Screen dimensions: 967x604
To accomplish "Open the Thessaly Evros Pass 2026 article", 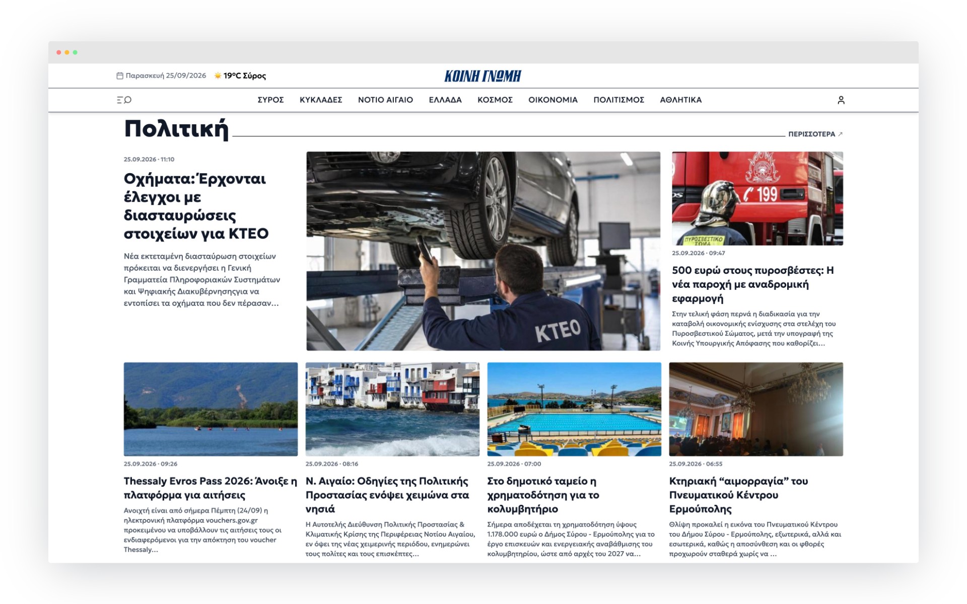I will [210, 488].
